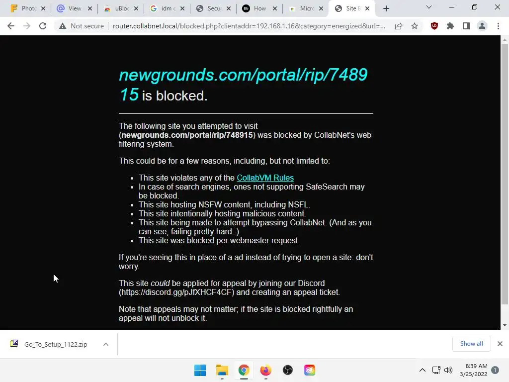Close the Secur tab
Screen dimensions: 509x382
(x=229, y=8)
